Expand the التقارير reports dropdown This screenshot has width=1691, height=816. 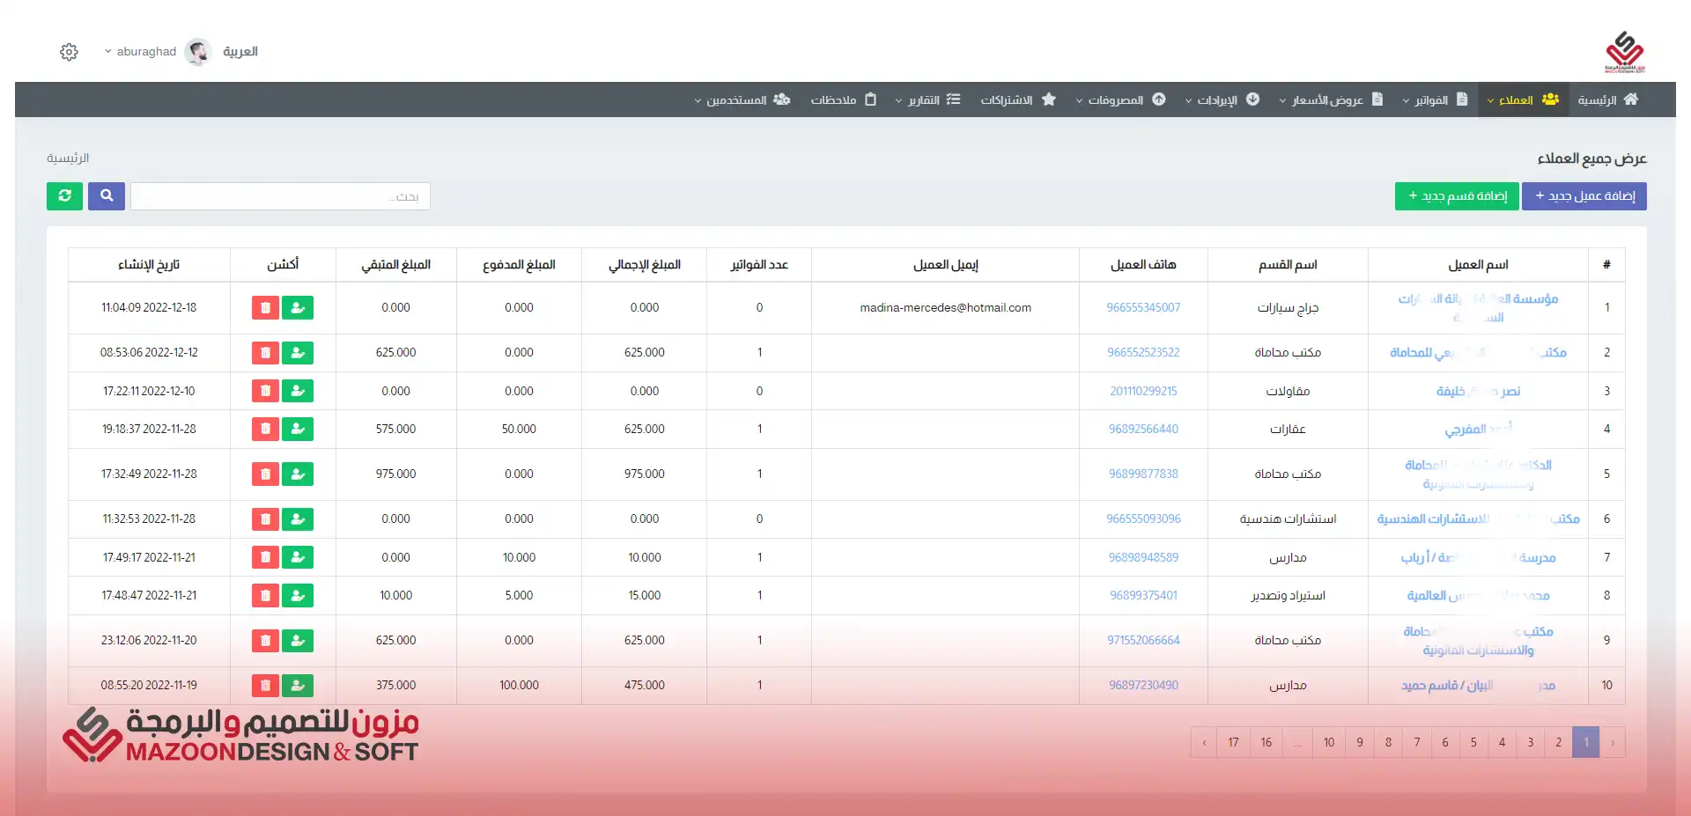pos(927,100)
